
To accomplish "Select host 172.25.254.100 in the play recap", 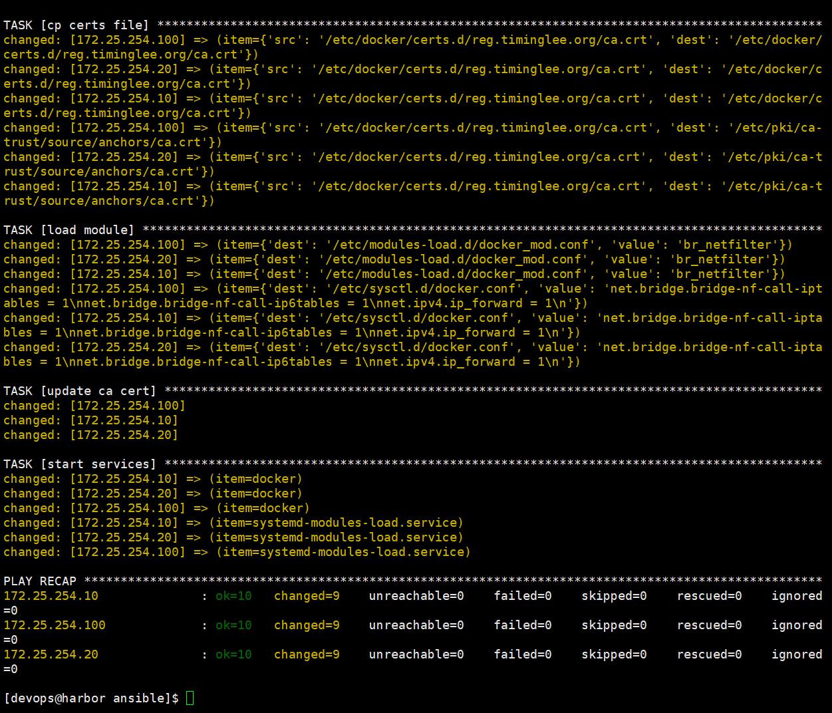I will [55, 625].
